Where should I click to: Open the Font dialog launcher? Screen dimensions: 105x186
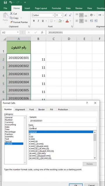pos(72,26)
